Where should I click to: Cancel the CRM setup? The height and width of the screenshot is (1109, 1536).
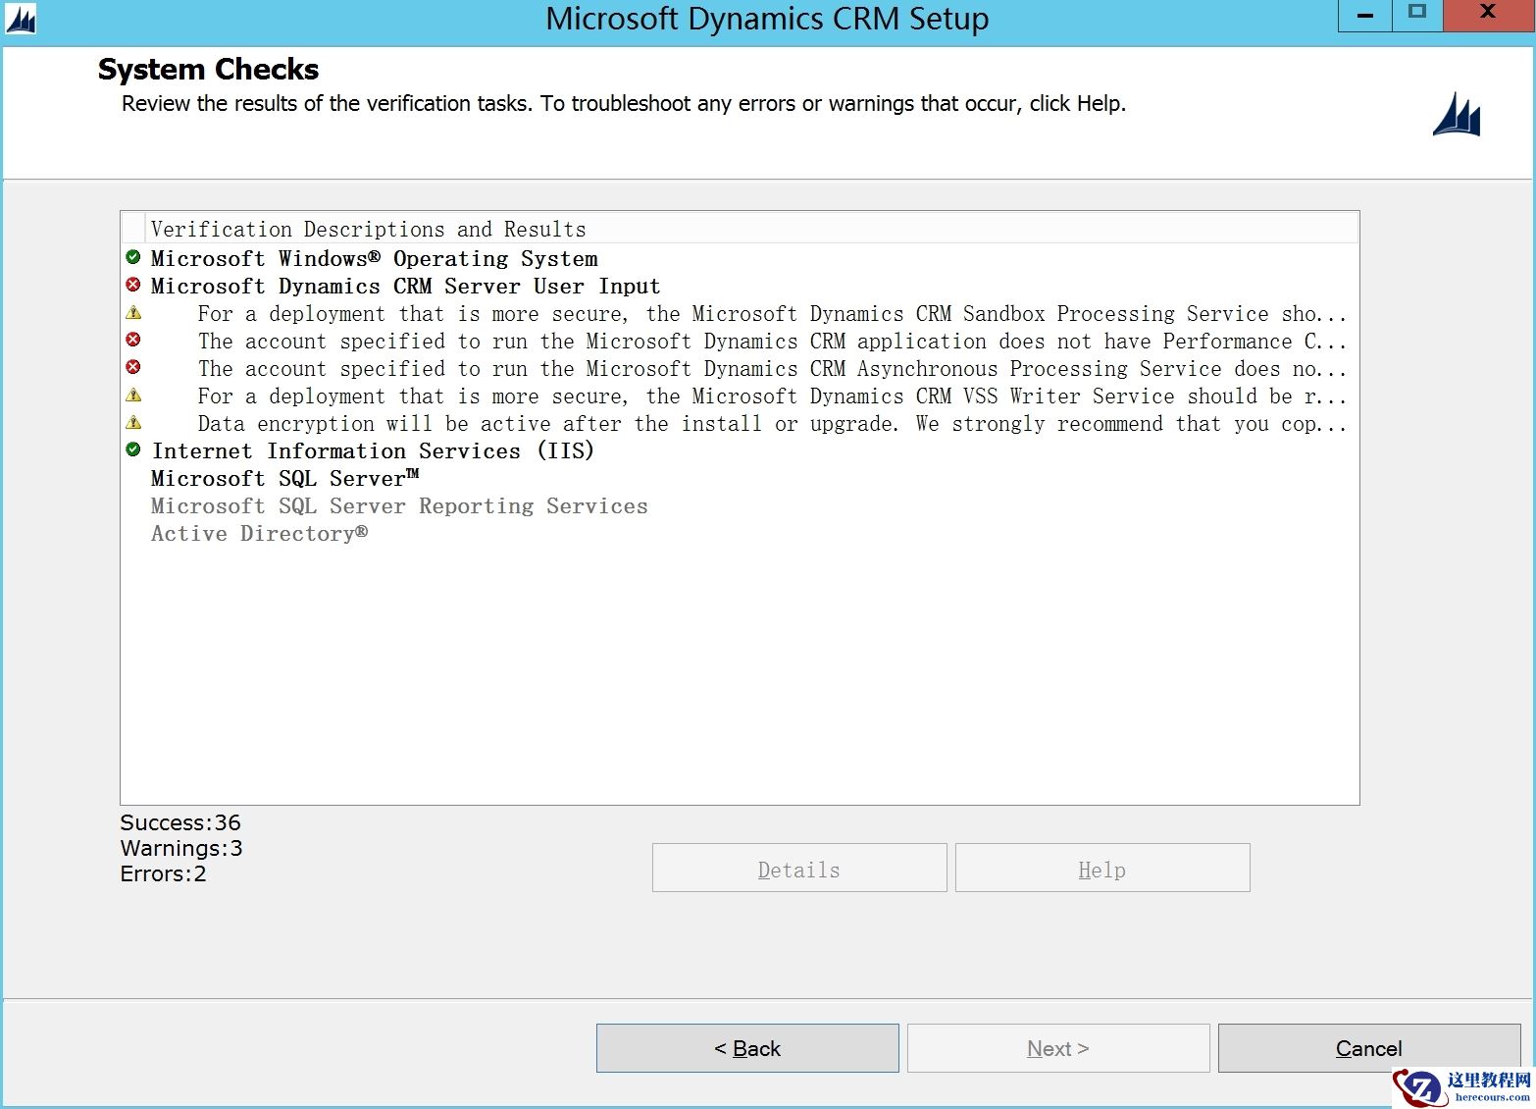coord(1369,1048)
